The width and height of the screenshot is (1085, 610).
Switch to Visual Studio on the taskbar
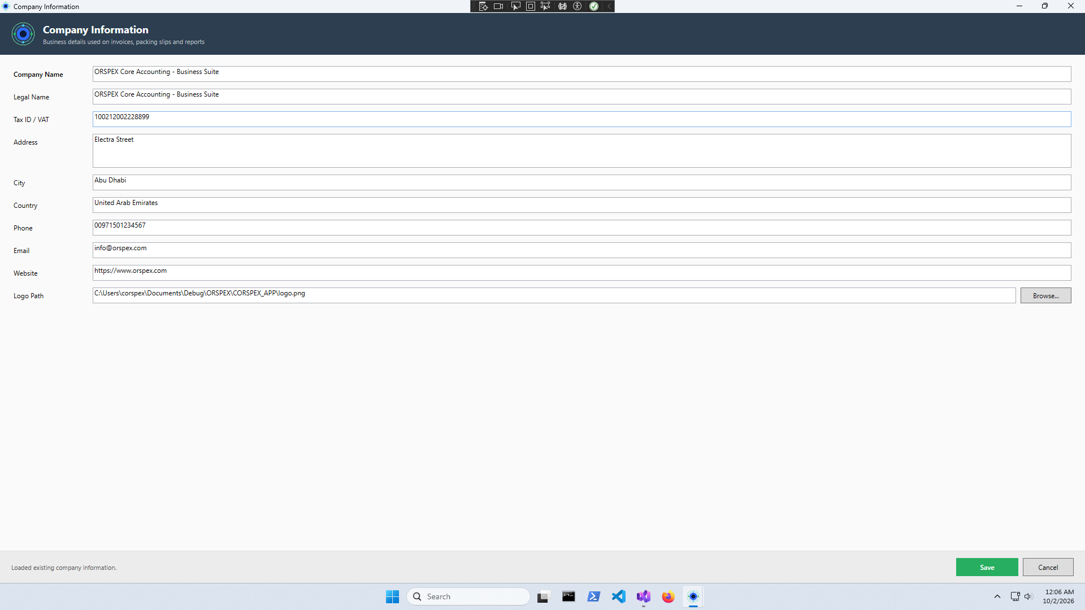click(643, 596)
